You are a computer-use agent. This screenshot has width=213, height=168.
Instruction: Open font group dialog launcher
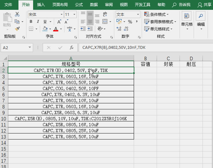pos(76,37)
